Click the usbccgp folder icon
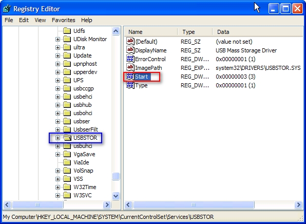This screenshot has width=306, height=224. click(x=67, y=88)
